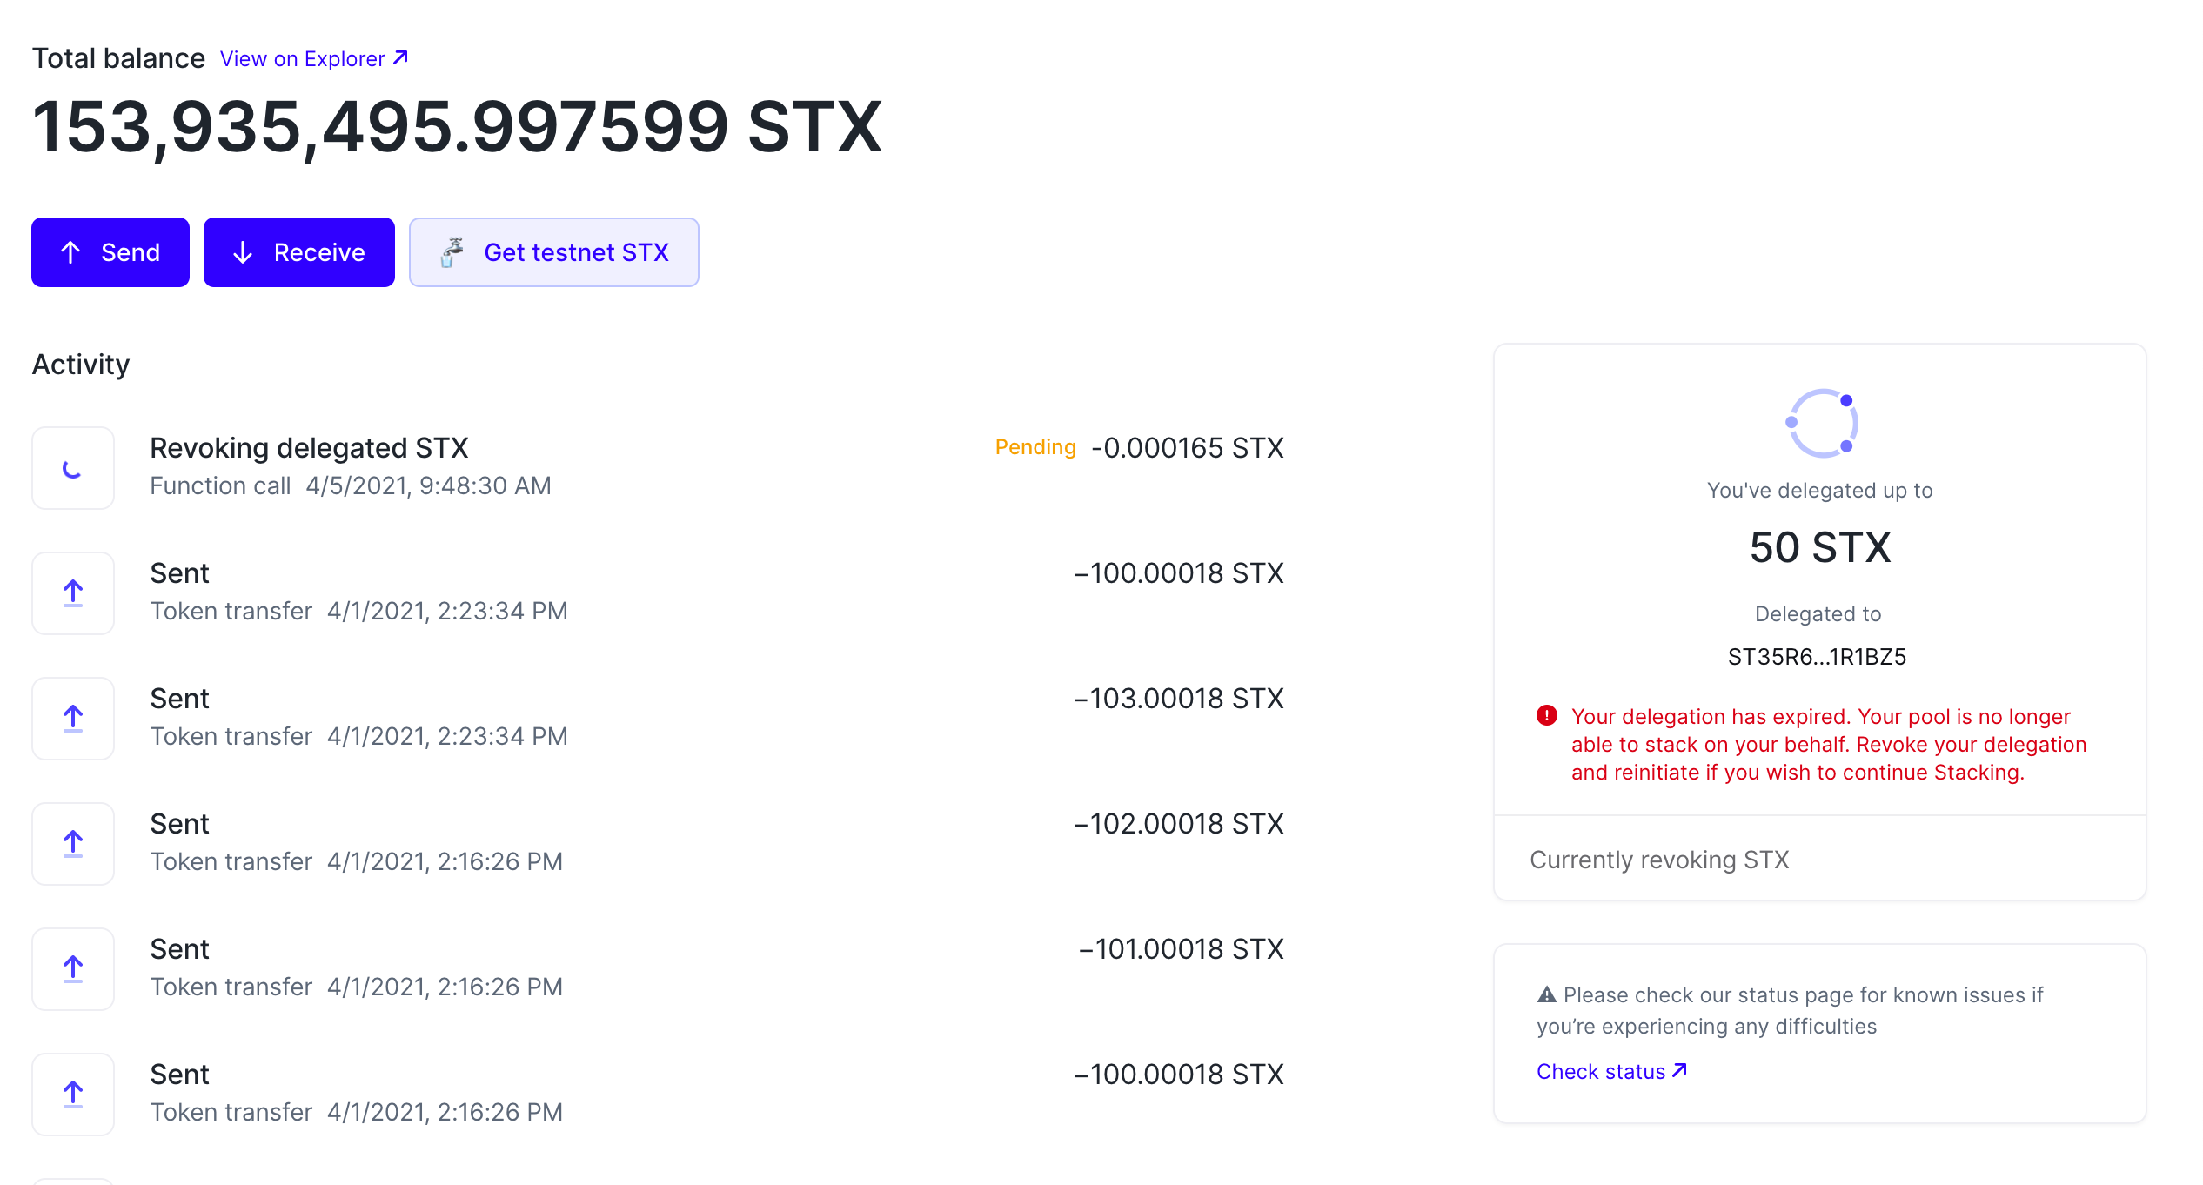Viewport: 2203px width, 1185px height.
Task: Click the upward arrow icon inside the Send button
Action: click(x=72, y=252)
